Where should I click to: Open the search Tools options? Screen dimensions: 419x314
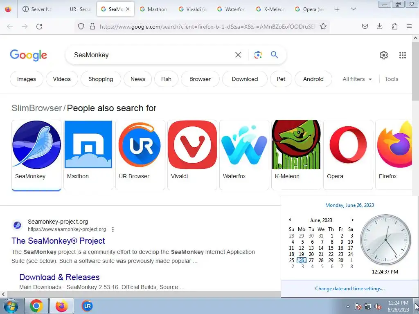point(391,79)
